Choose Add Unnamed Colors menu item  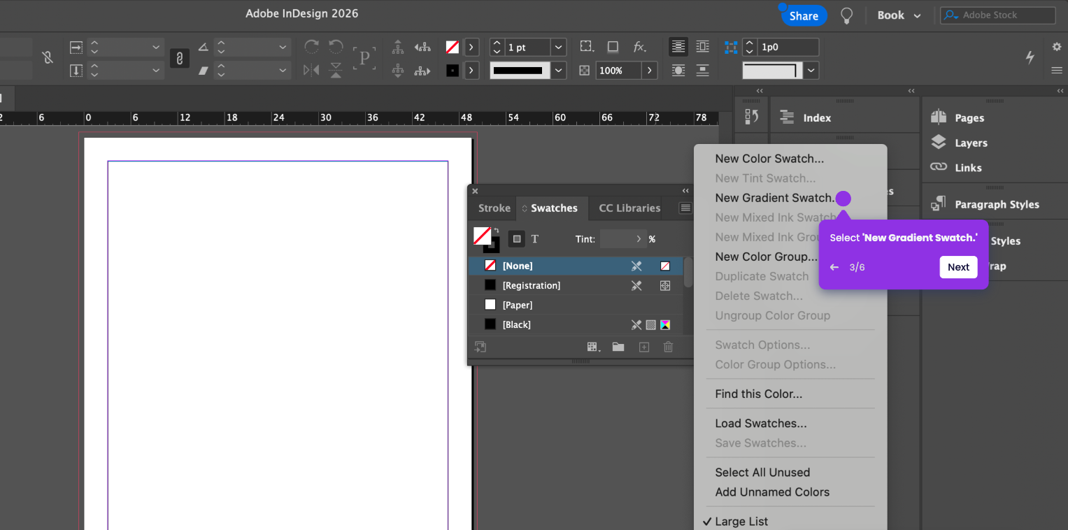(772, 492)
